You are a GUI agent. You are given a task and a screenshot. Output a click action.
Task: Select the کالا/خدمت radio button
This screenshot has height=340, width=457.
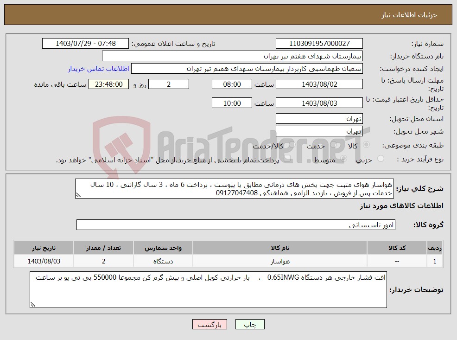click(x=292, y=145)
